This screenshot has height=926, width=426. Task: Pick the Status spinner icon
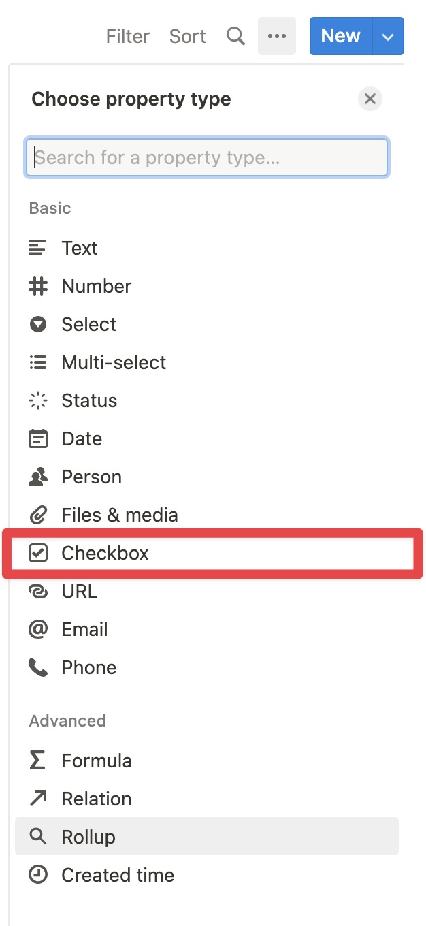pyautogui.click(x=38, y=401)
